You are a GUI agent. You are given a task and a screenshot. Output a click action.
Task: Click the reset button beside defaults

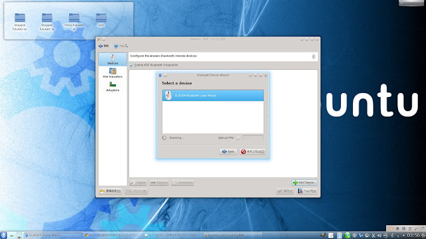pos(136,191)
